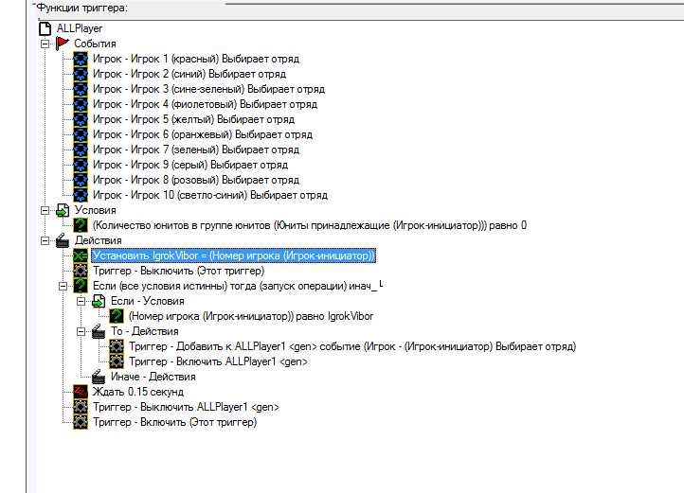This screenshot has width=684, height=493.
Task: Select event Игрок 10 (светло-синий) Выбирает отряд
Action: 210,195
